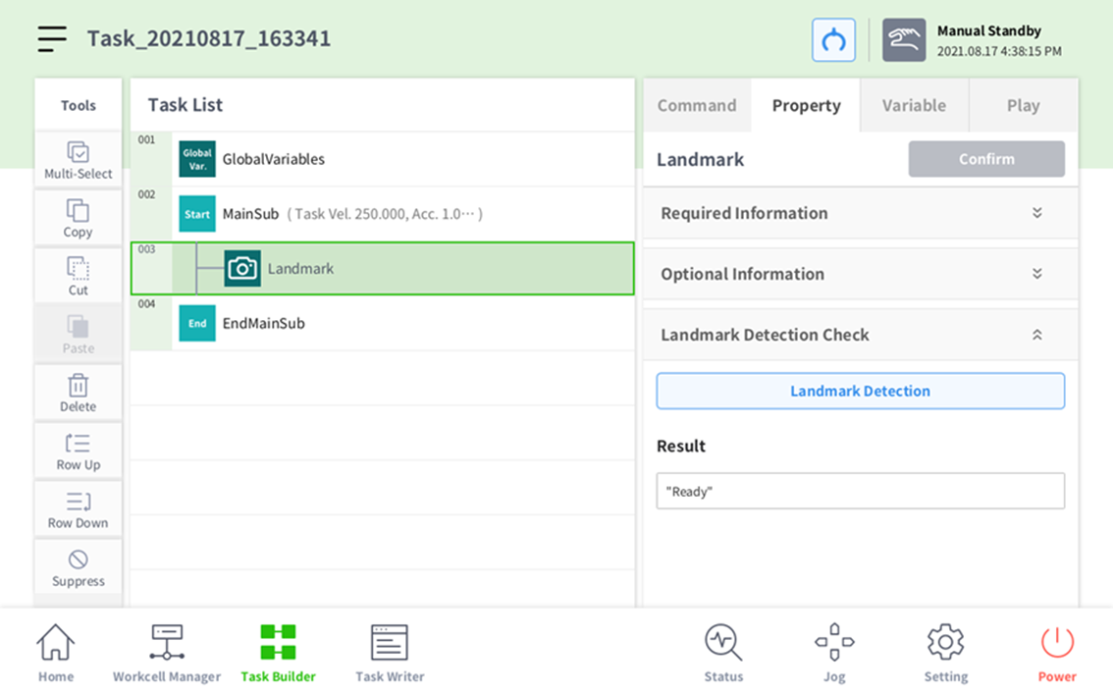Viewport: 1113px width, 695px height.
Task: Expand the Optional Information section
Action: (x=1036, y=274)
